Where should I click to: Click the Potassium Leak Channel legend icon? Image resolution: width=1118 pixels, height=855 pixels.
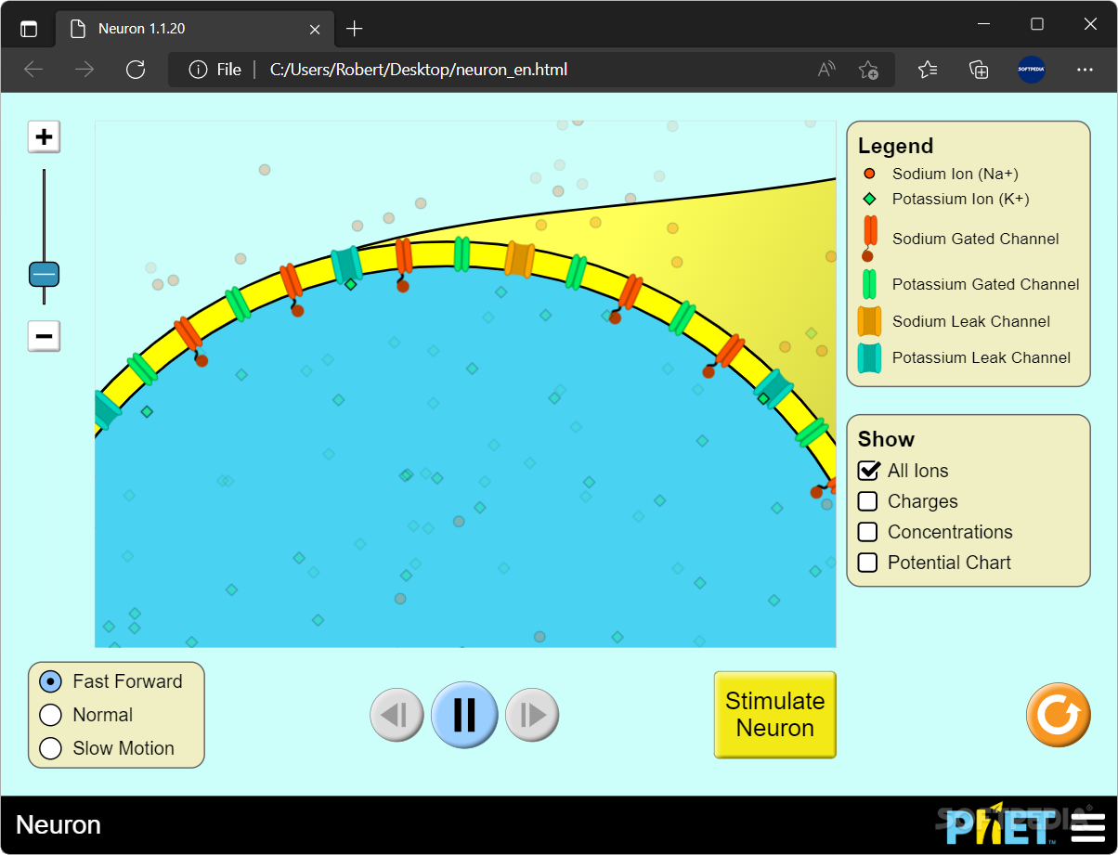tap(869, 357)
